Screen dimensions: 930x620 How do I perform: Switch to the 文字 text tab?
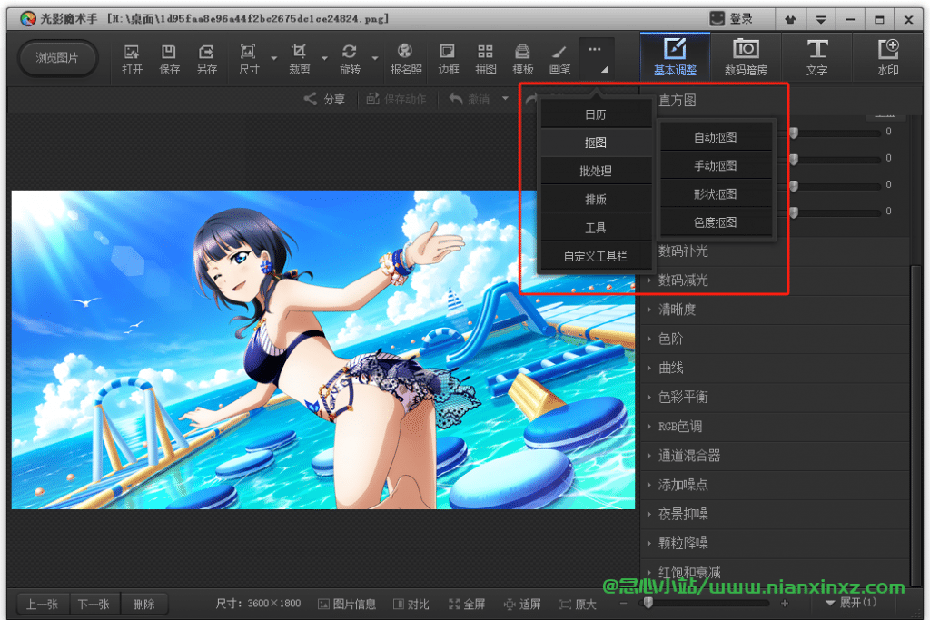[816, 57]
